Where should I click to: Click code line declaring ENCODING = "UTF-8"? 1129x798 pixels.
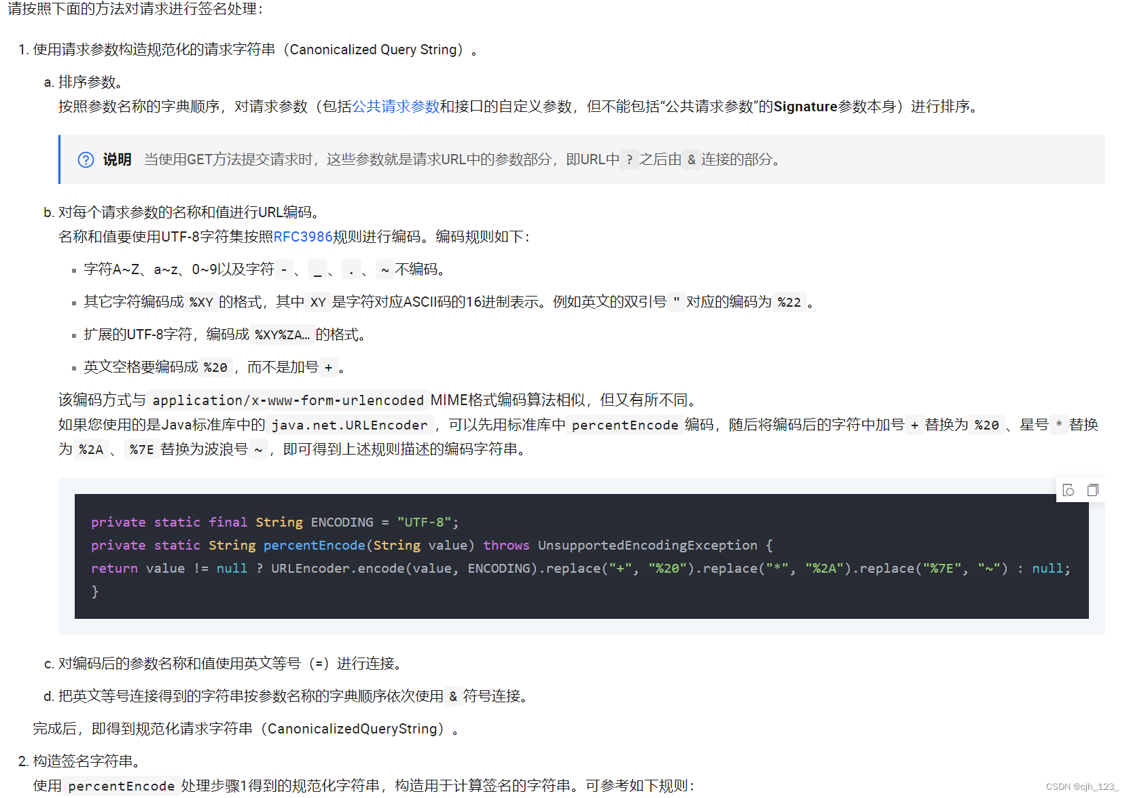[275, 522]
